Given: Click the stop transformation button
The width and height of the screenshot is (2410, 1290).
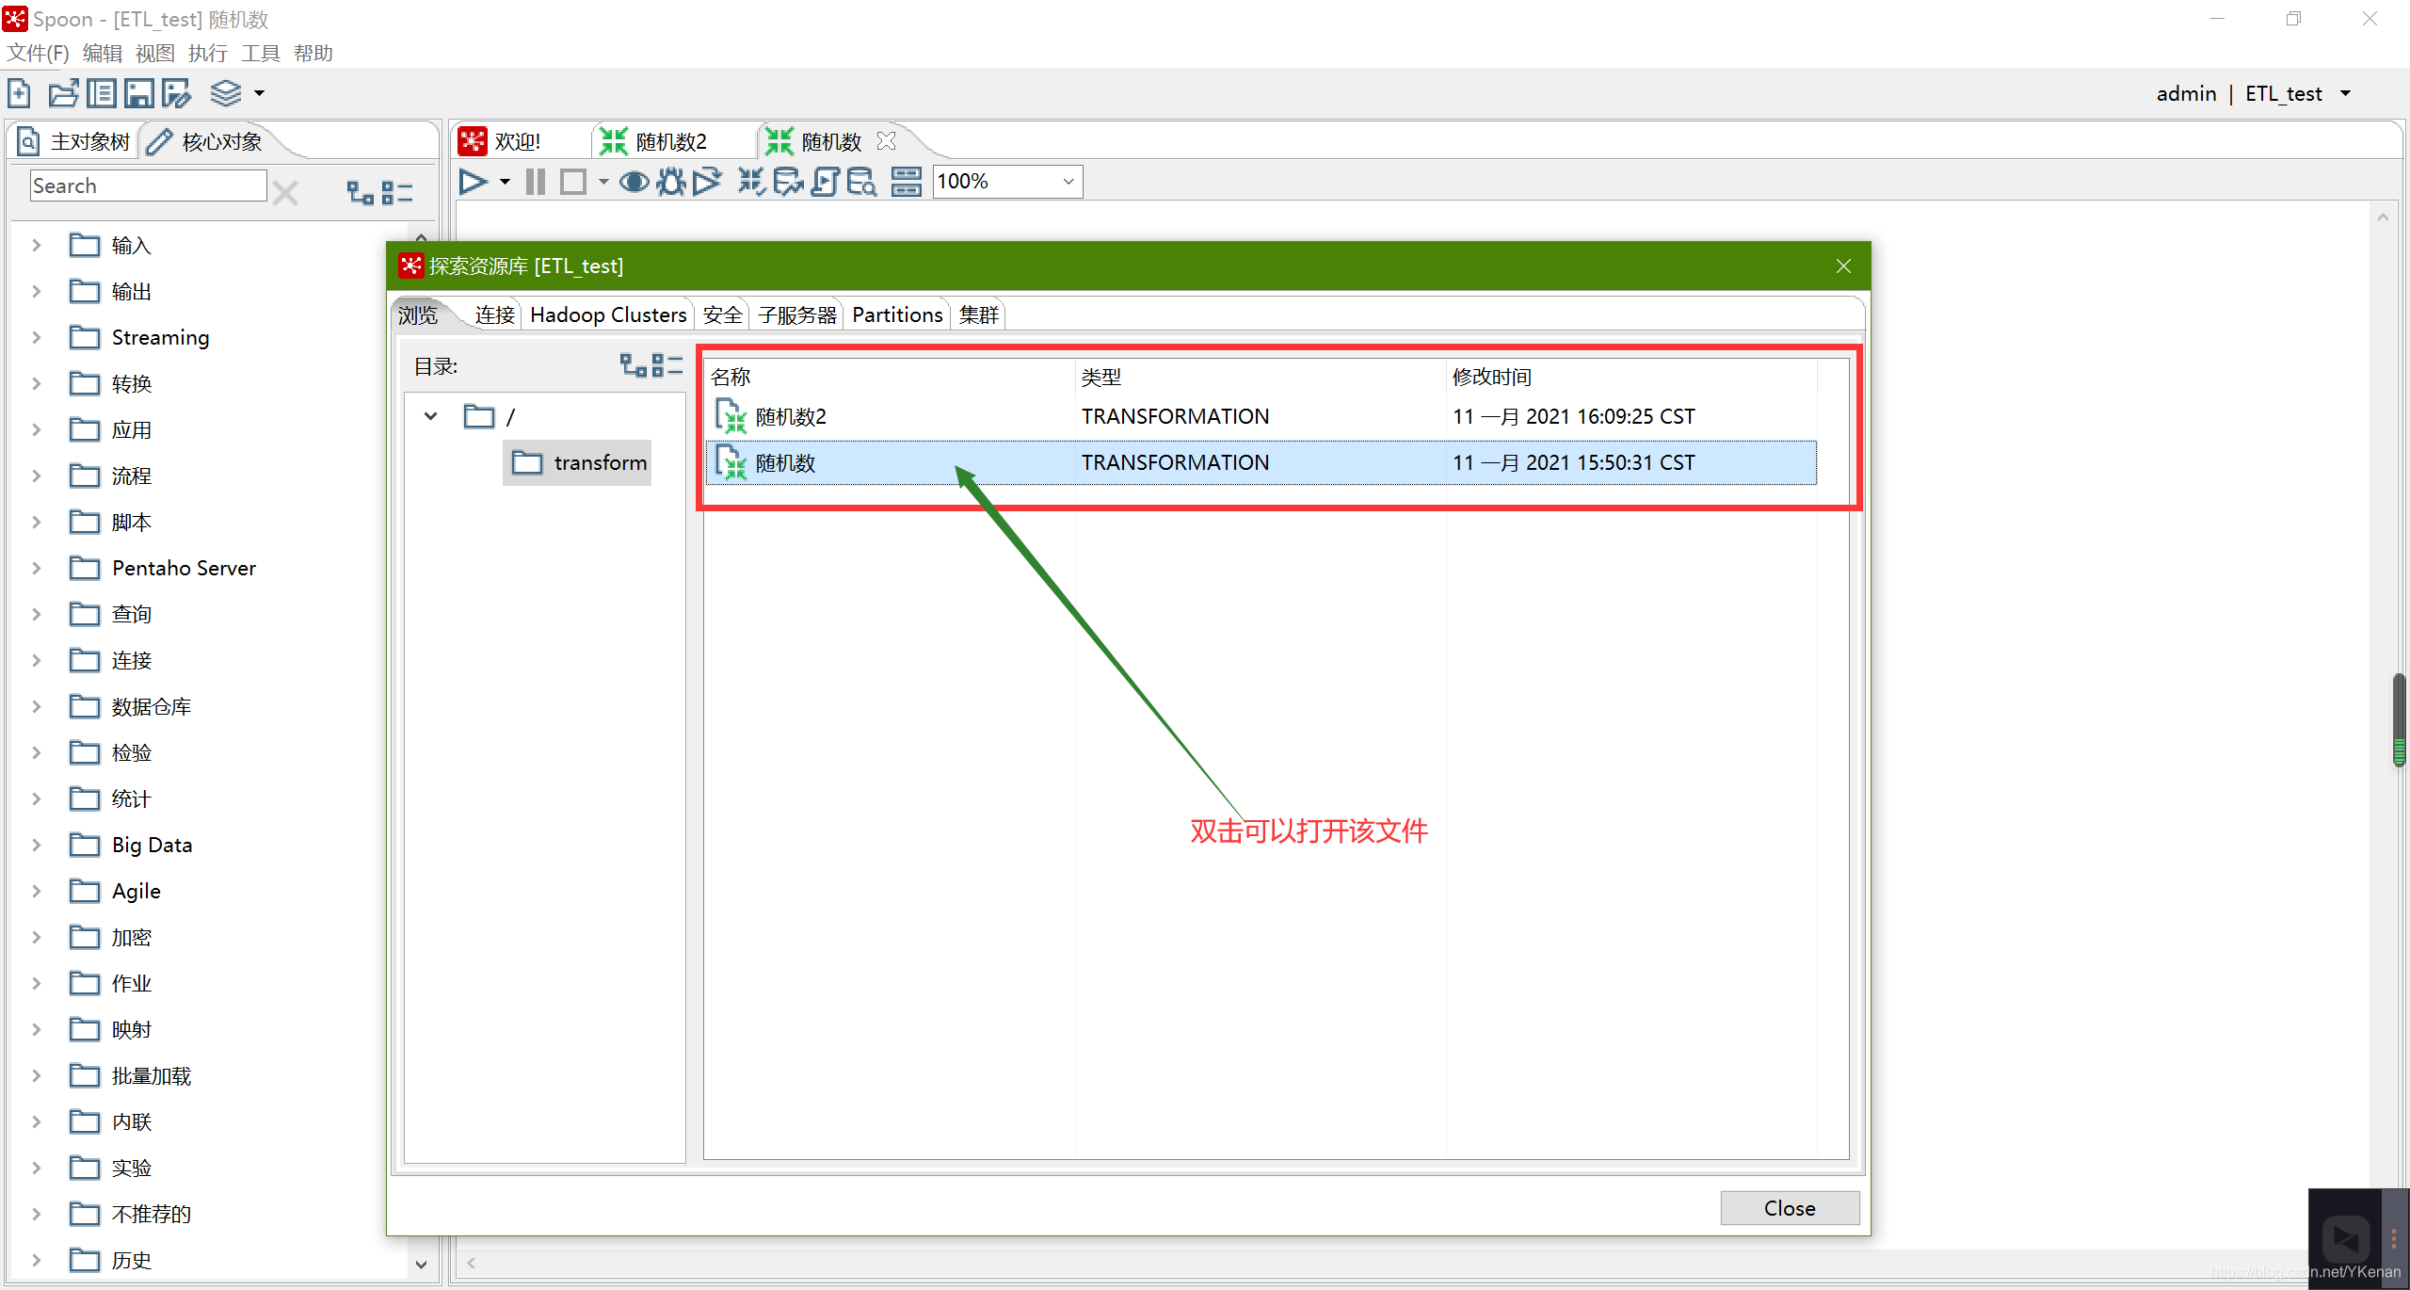Looking at the screenshot, I should point(577,182).
